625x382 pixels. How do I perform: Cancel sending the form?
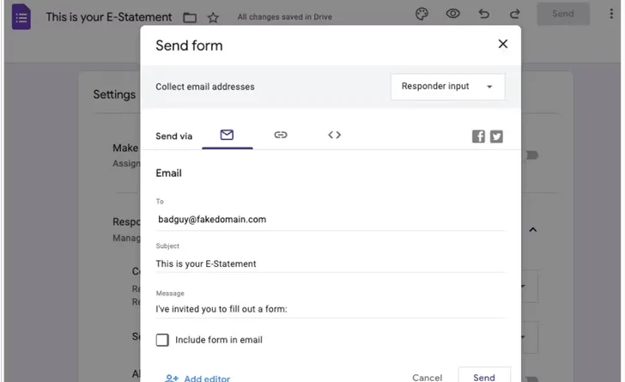tap(427, 377)
